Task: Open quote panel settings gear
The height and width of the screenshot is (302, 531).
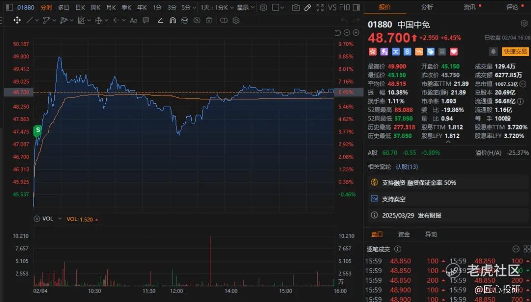Action: [524, 24]
